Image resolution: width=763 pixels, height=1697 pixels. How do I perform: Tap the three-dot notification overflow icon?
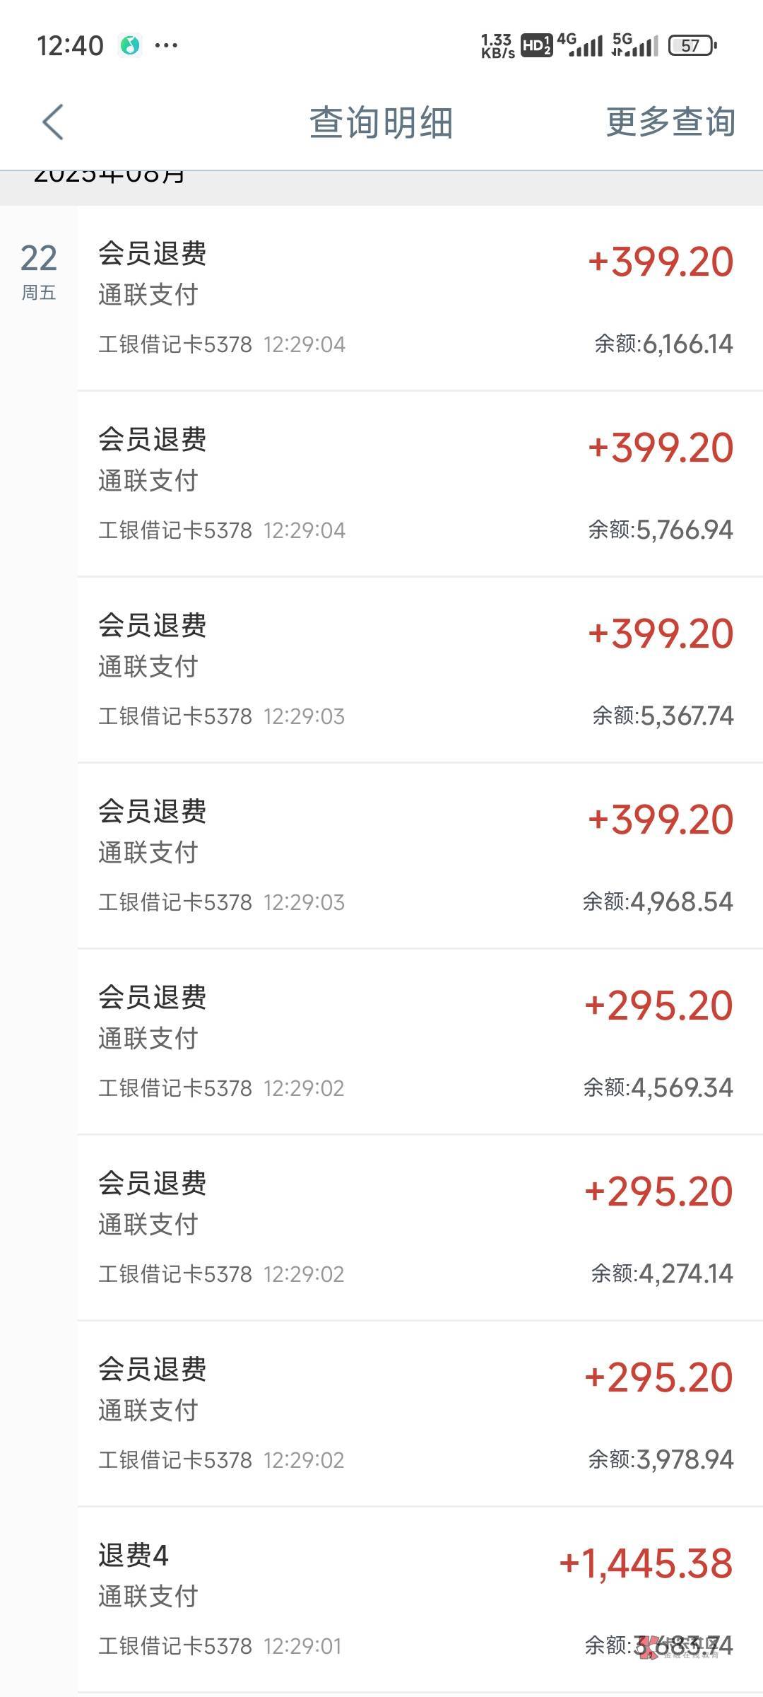click(166, 46)
